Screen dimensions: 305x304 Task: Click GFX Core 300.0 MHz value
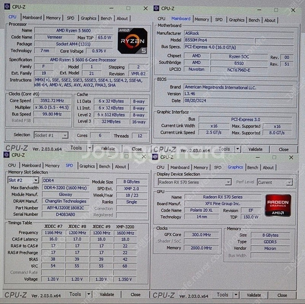pos(202,235)
